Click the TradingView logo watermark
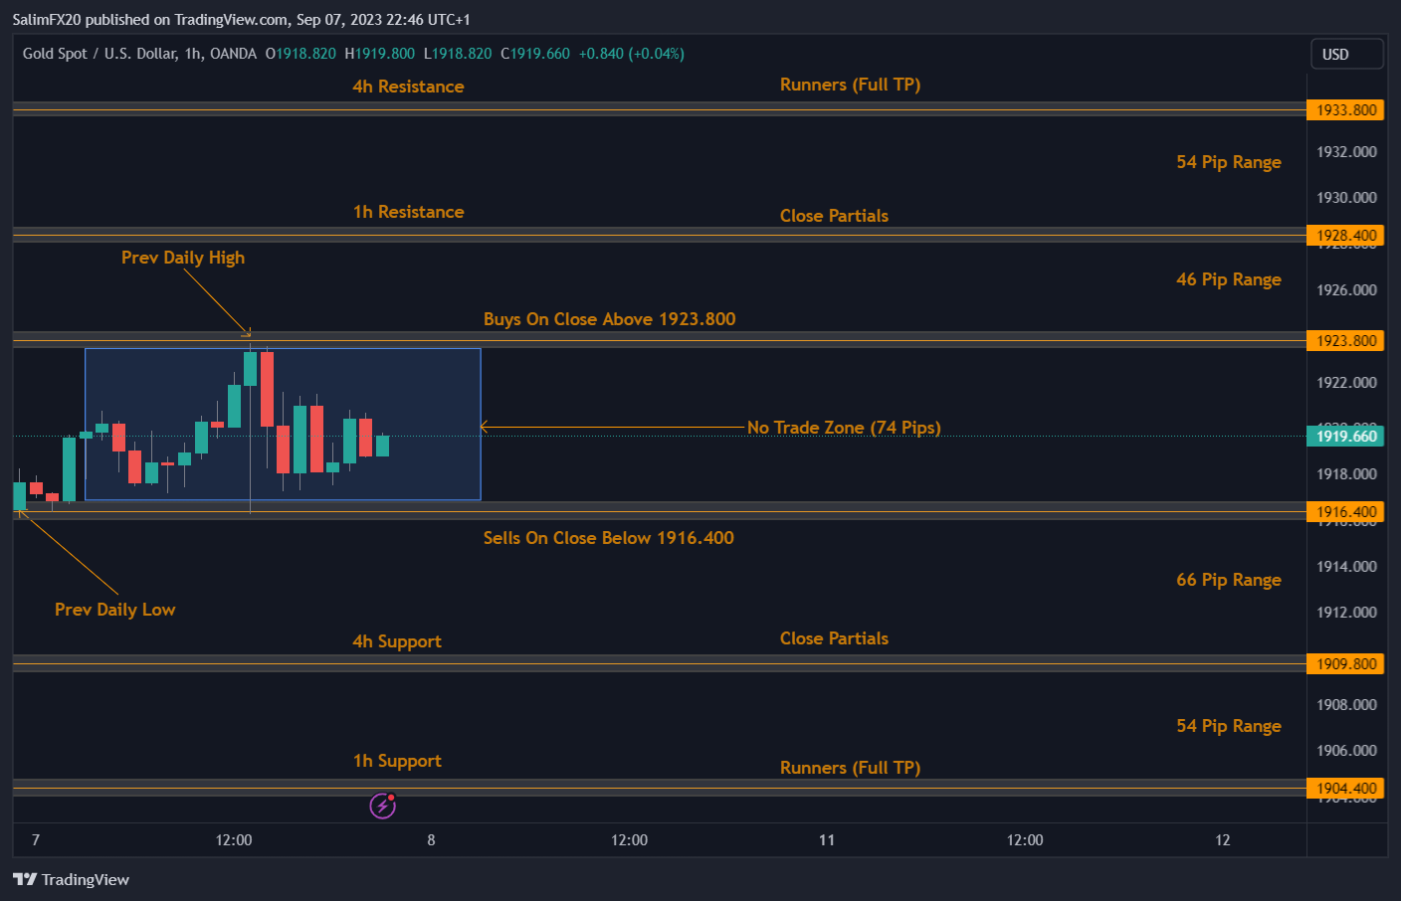The width and height of the screenshot is (1401, 901). (70, 879)
